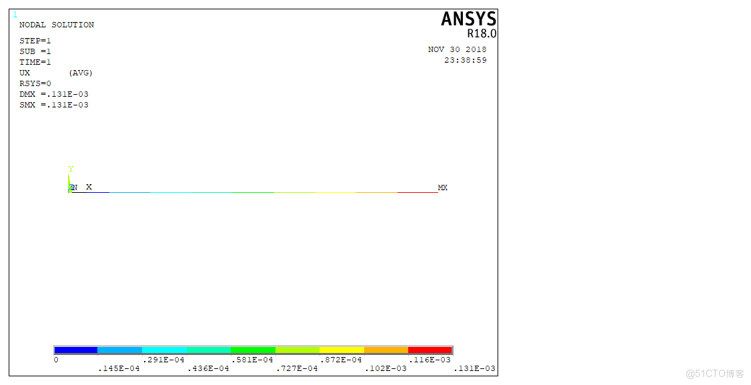751x385 pixels.
Task: Click the .436E-04 legend value
Action: pos(208,368)
